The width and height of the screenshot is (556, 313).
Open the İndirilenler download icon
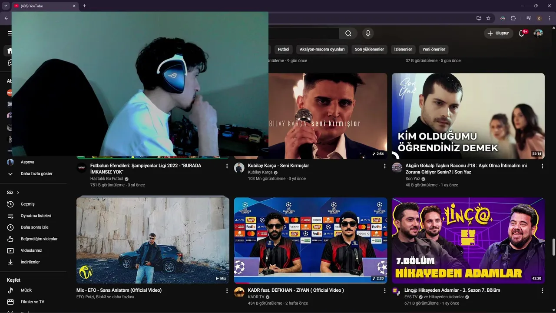(10, 262)
